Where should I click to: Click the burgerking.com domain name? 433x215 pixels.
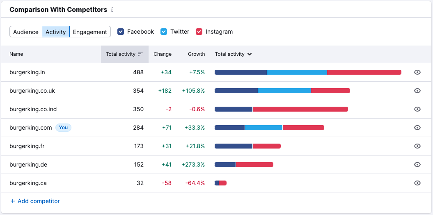(31, 128)
